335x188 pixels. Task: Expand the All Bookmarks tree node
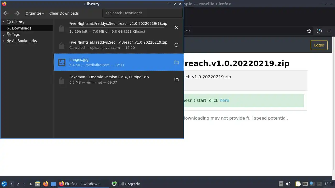point(4,41)
